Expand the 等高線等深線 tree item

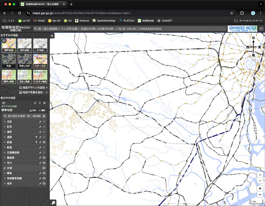tap(5, 178)
